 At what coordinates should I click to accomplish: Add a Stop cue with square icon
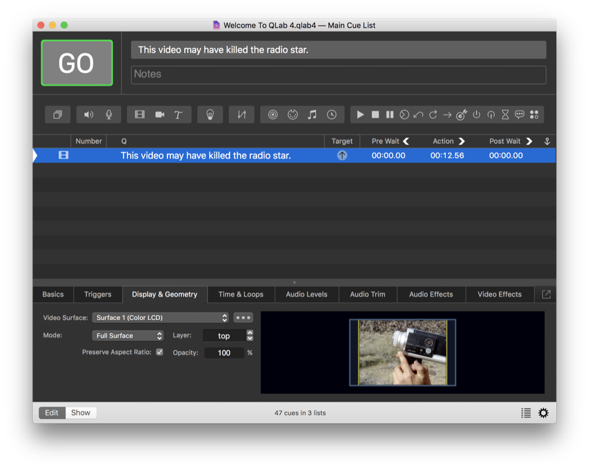tap(375, 115)
